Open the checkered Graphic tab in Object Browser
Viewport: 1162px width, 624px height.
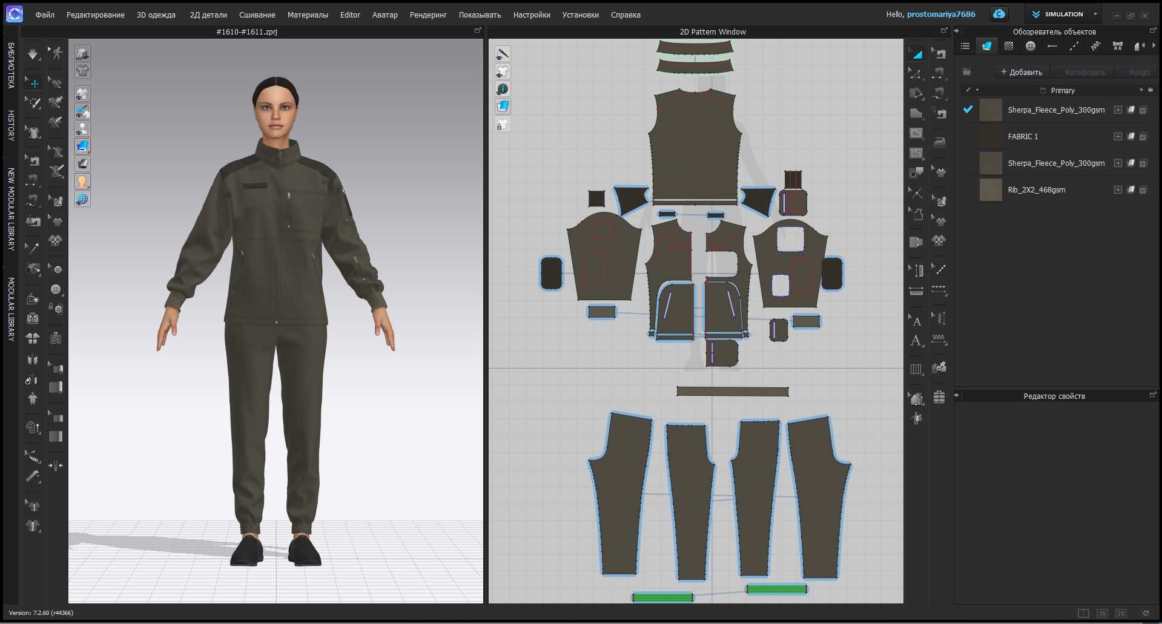coord(1009,46)
